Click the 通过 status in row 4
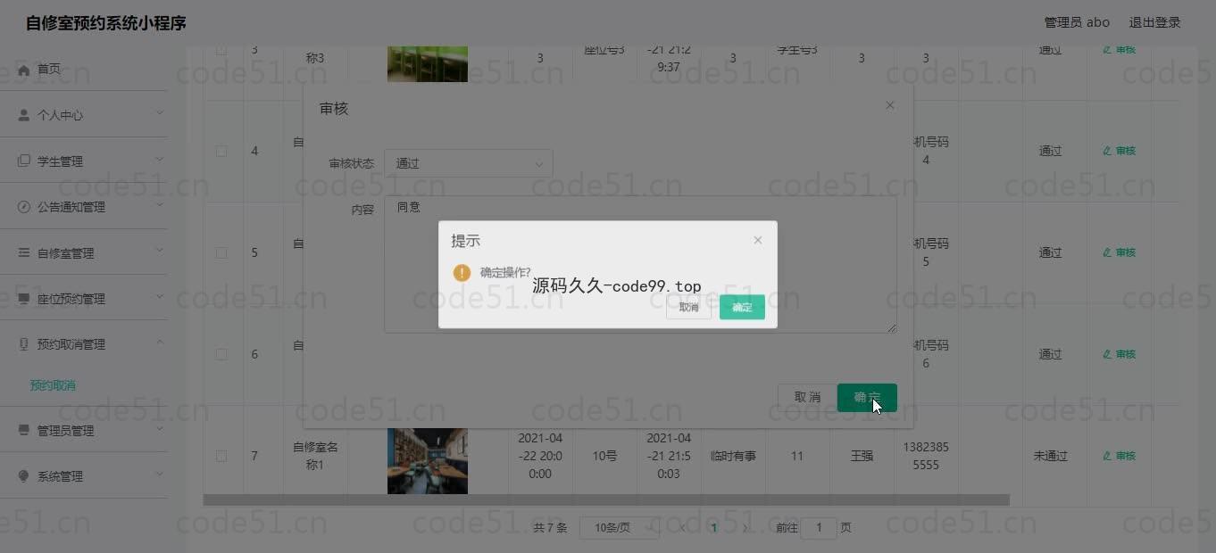Screen dimensions: 1216x553 pos(1051,151)
